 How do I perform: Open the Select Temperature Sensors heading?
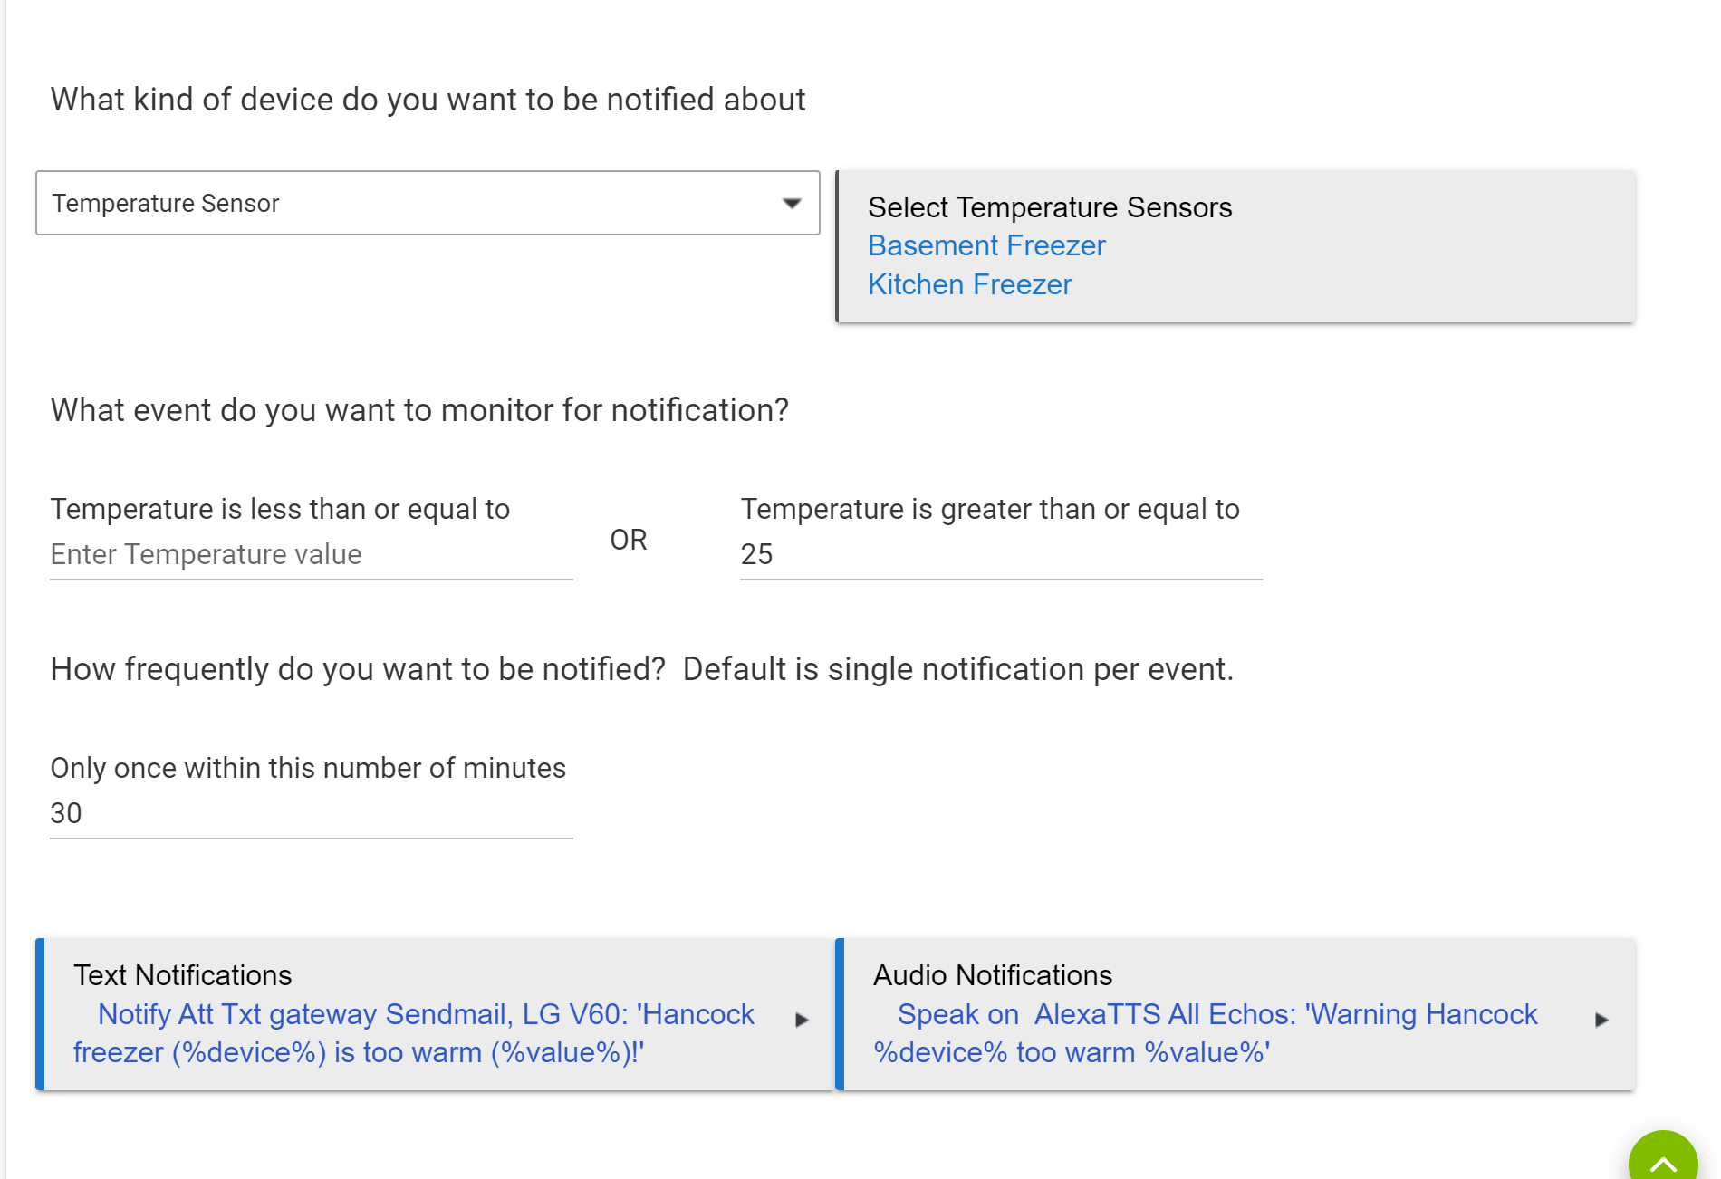(1049, 207)
